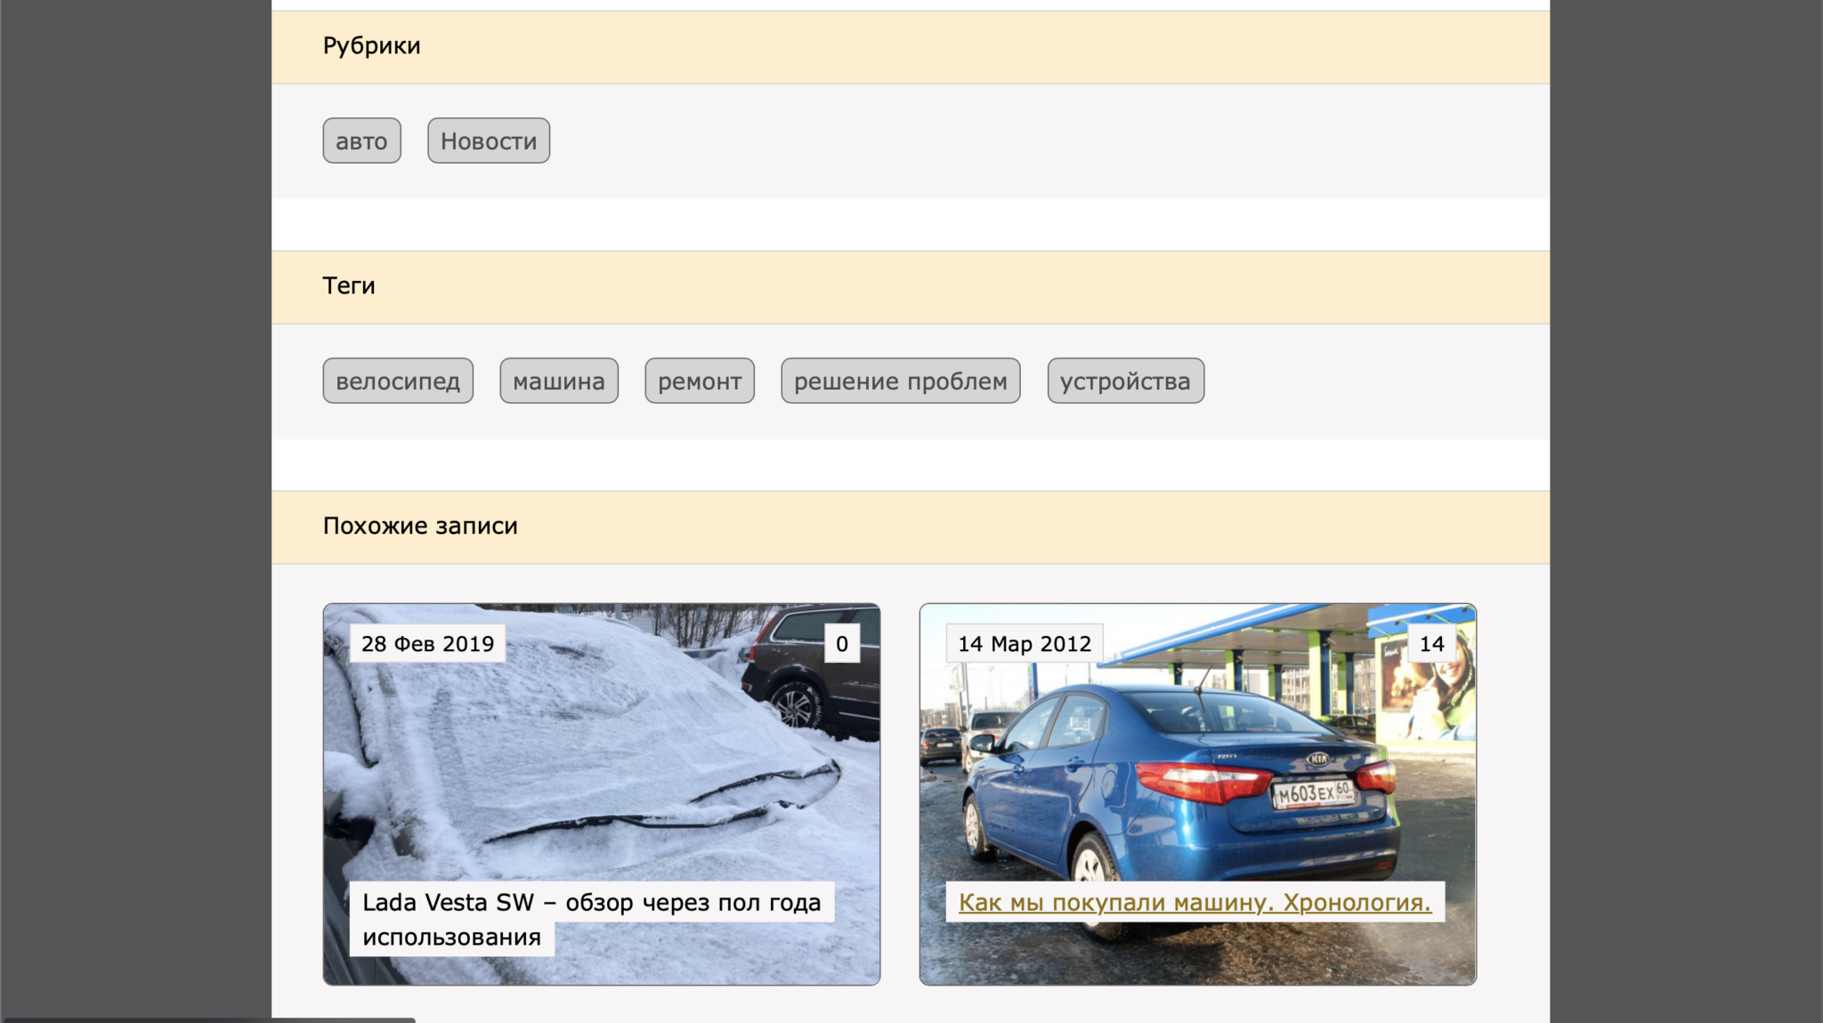Click the Рубрики section heading

point(371,45)
